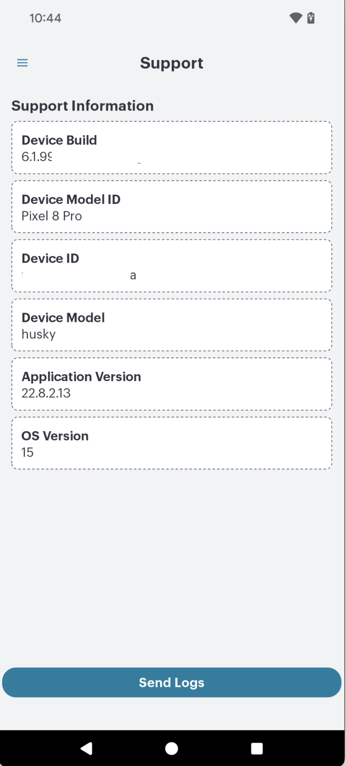Open recent apps with the square button
This screenshot has height=766, width=346.
click(257, 748)
